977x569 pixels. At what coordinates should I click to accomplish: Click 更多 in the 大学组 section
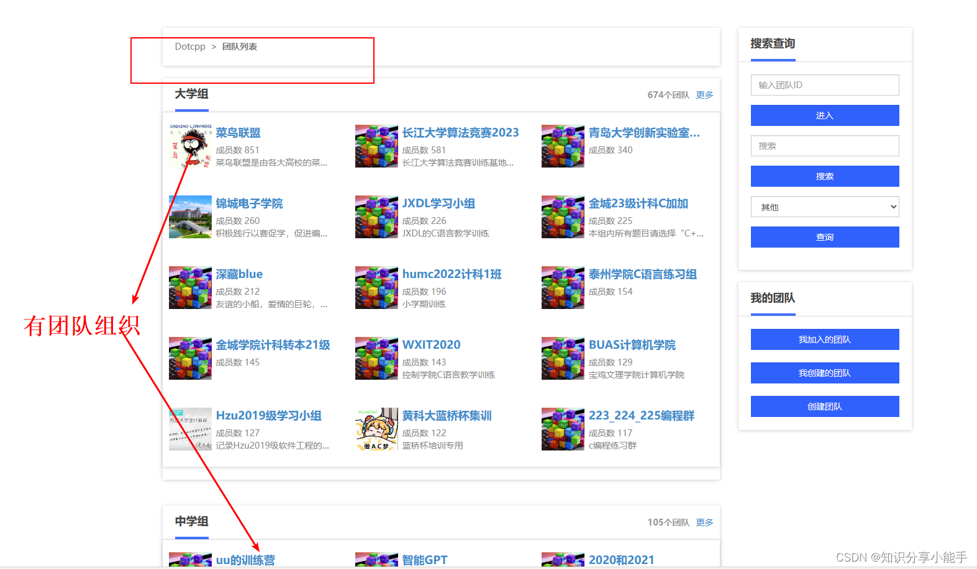(704, 95)
